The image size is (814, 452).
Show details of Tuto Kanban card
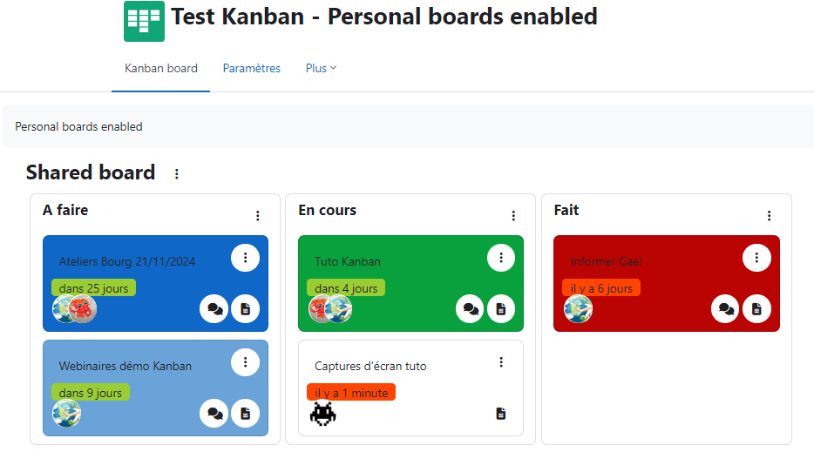[x=501, y=309]
